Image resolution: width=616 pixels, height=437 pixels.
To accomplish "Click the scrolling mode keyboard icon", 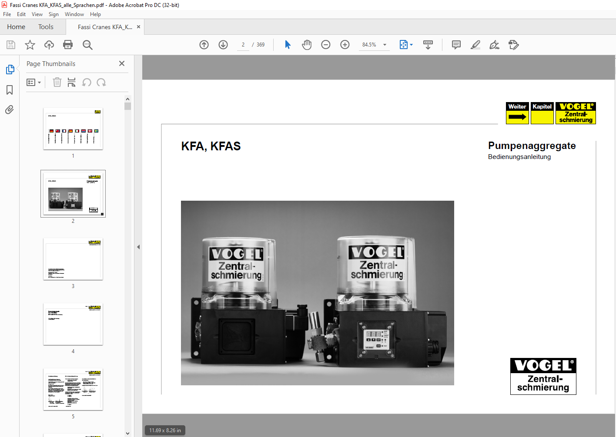I will click(x=428, y=45).
